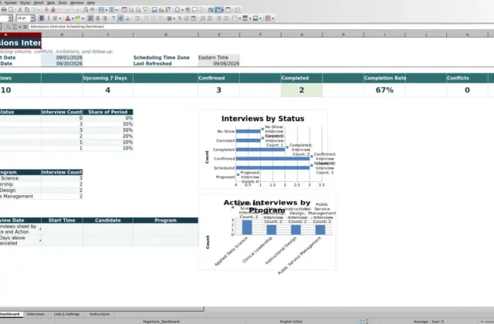Toggle Wrap Text
Viewport: 494px width, 324px height.
(x=137, y=19)
